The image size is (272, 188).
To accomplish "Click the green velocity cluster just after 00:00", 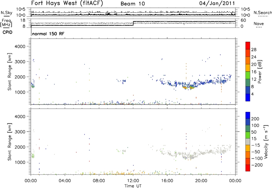I will point(33,156).
